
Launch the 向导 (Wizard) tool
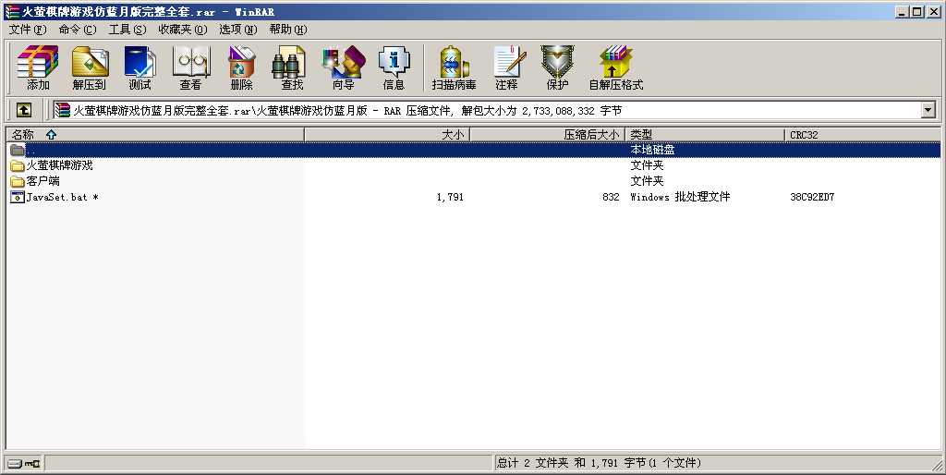click(x=344, y=67)
